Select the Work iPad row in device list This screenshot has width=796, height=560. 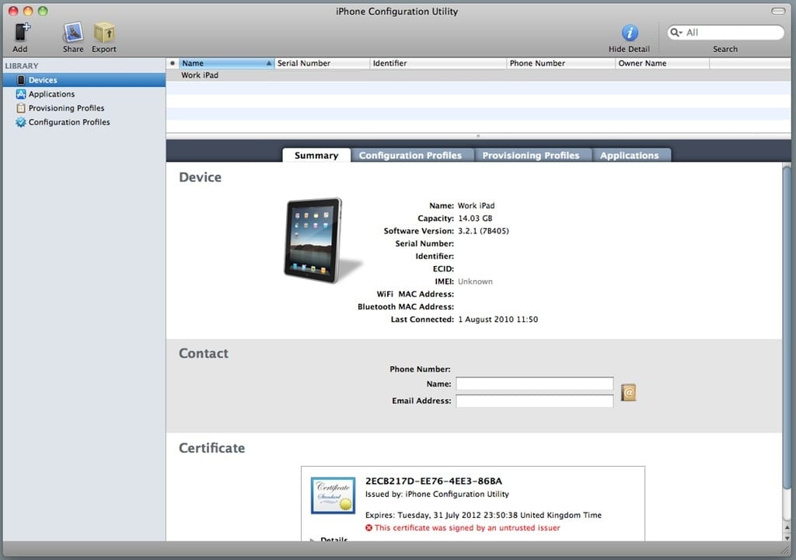tap(478, 75)
